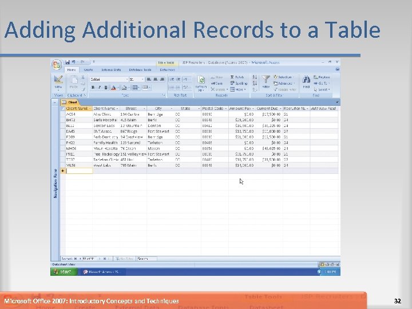Click the Delete record button
This screenshot has width=412, height=309.
pos(219,90)
